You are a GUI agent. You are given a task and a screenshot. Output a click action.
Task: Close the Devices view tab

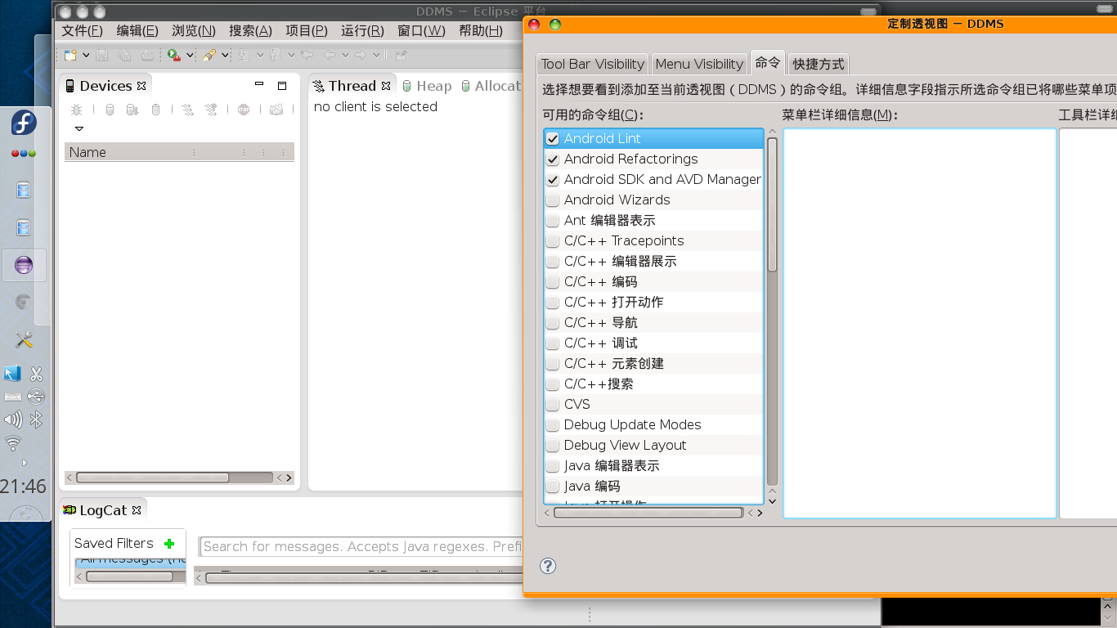pos(141,86)
